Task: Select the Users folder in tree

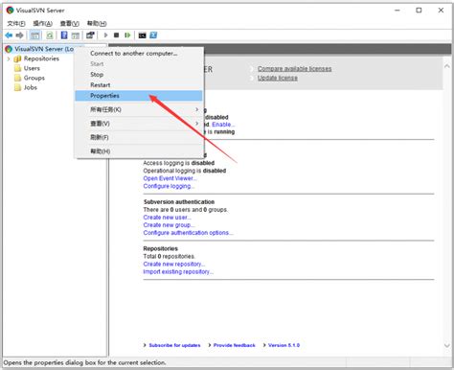Action: 32,68
